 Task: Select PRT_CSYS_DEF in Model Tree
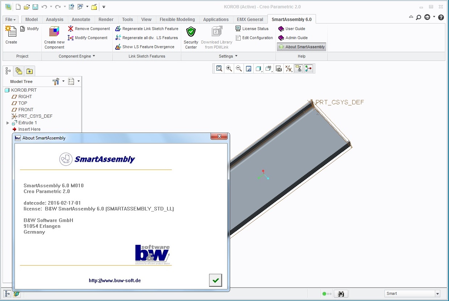(x=32, y=116)
